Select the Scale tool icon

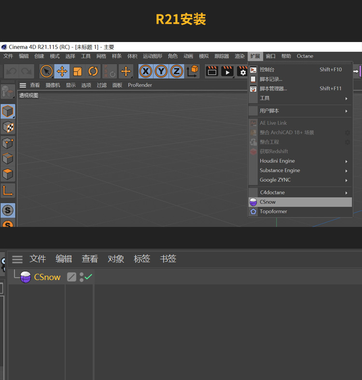[x=78, y=71]
